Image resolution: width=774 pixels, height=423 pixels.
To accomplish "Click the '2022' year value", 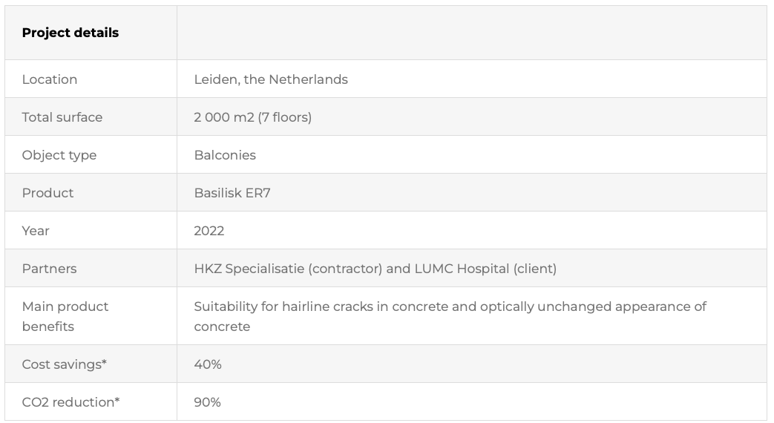I will pyautogui.click(x=209, y=231).
